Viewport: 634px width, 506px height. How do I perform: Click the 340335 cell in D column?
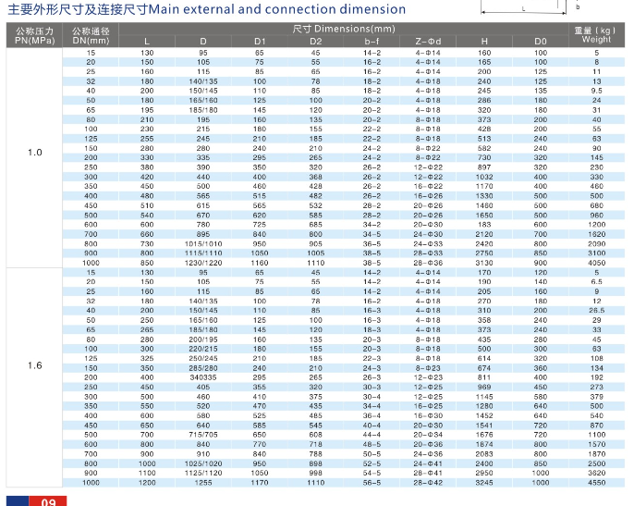203,377
